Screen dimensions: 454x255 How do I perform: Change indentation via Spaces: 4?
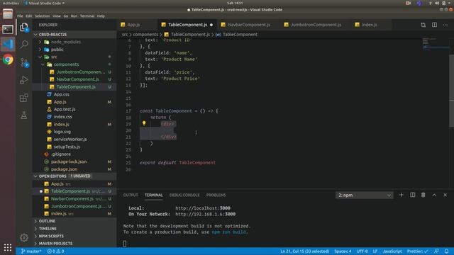click(x=343, y=251)
